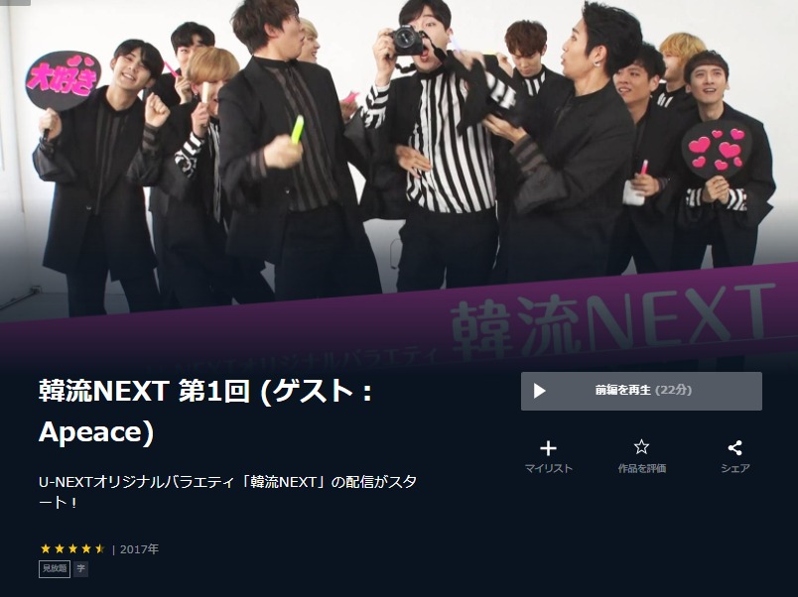This screenshot has width=798, height=597.
Task: Click the first yellow rating star
Action: point(46,548)
